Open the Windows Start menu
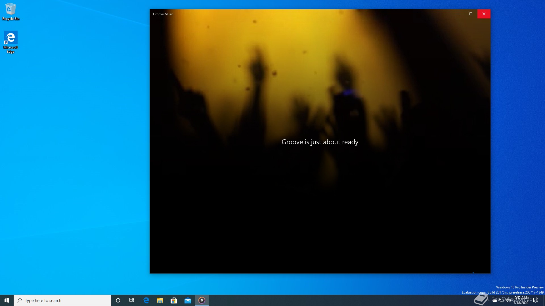The height and width of the screenshot is (306, 545). coord(7,300)
